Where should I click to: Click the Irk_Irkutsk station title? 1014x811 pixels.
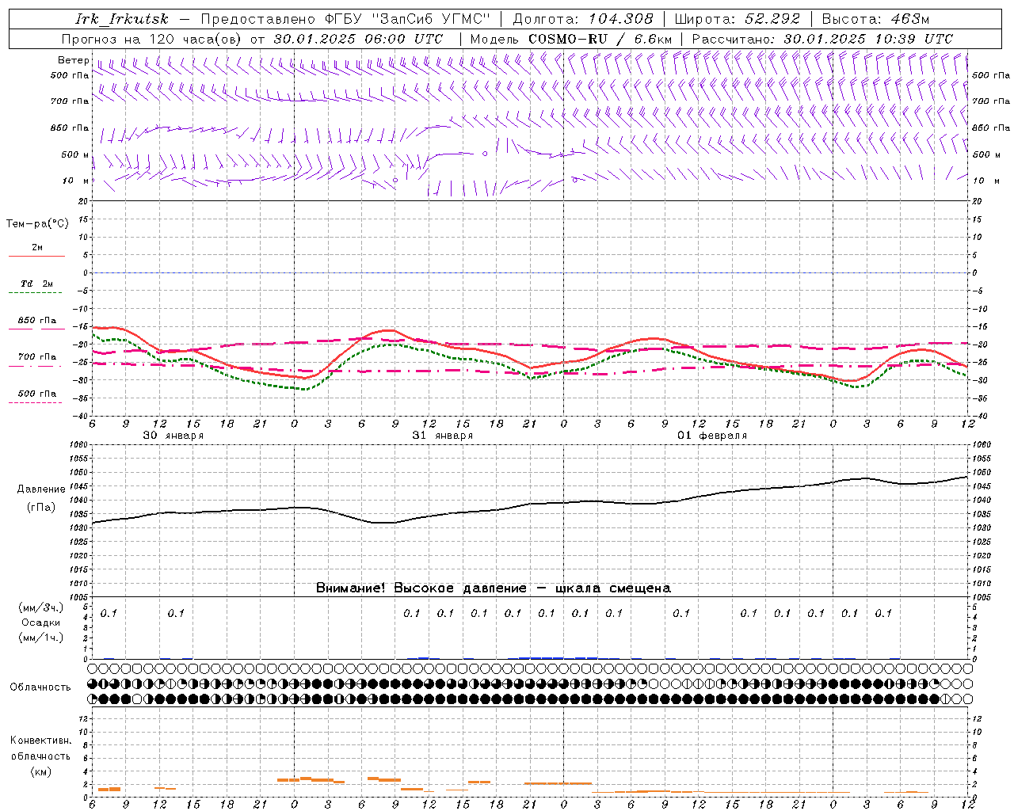pos(122,19)
